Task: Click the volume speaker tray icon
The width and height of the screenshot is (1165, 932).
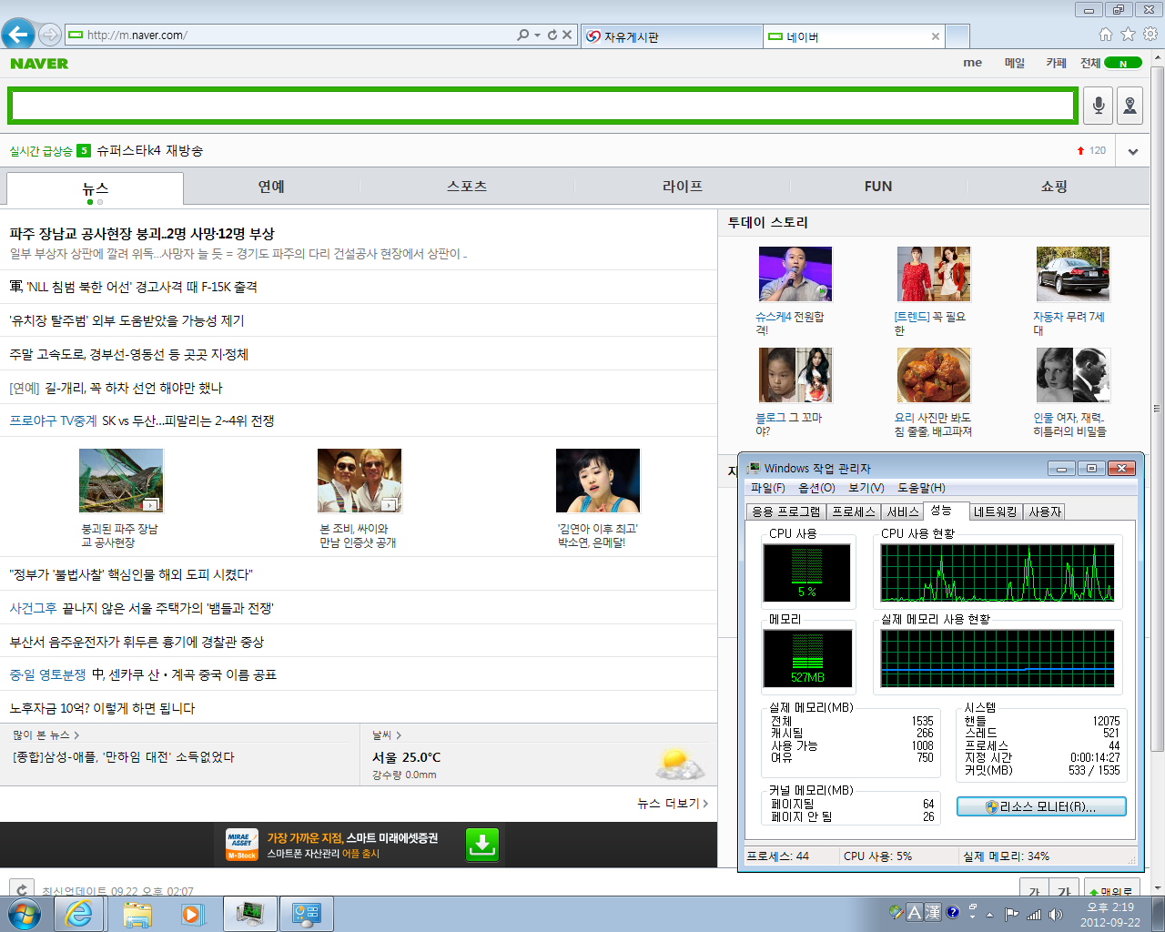Action: tap(1056, 914)
